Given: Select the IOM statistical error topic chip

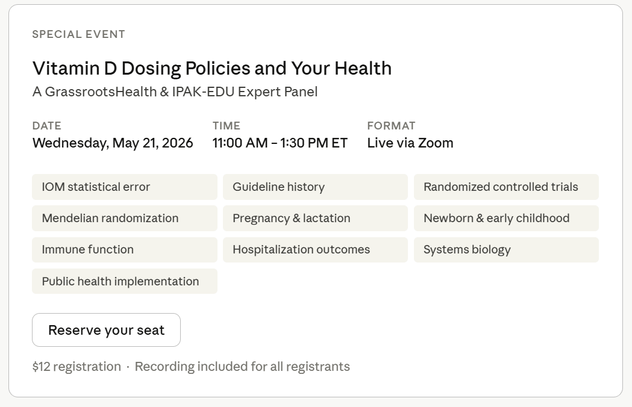Looking at the screenshot, I should click(x=125, y=187).
